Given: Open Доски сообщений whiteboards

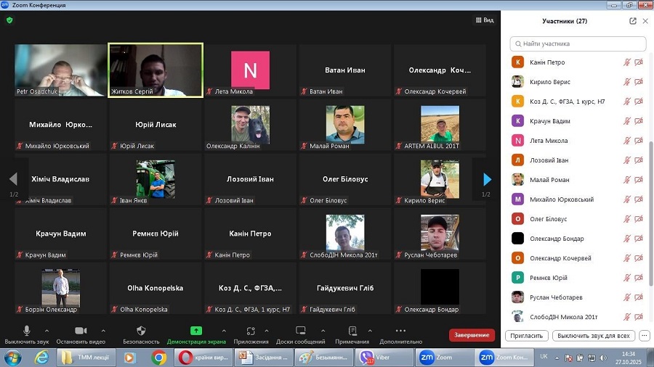Looking at the screenshot, I should click(x=300, y=331).
